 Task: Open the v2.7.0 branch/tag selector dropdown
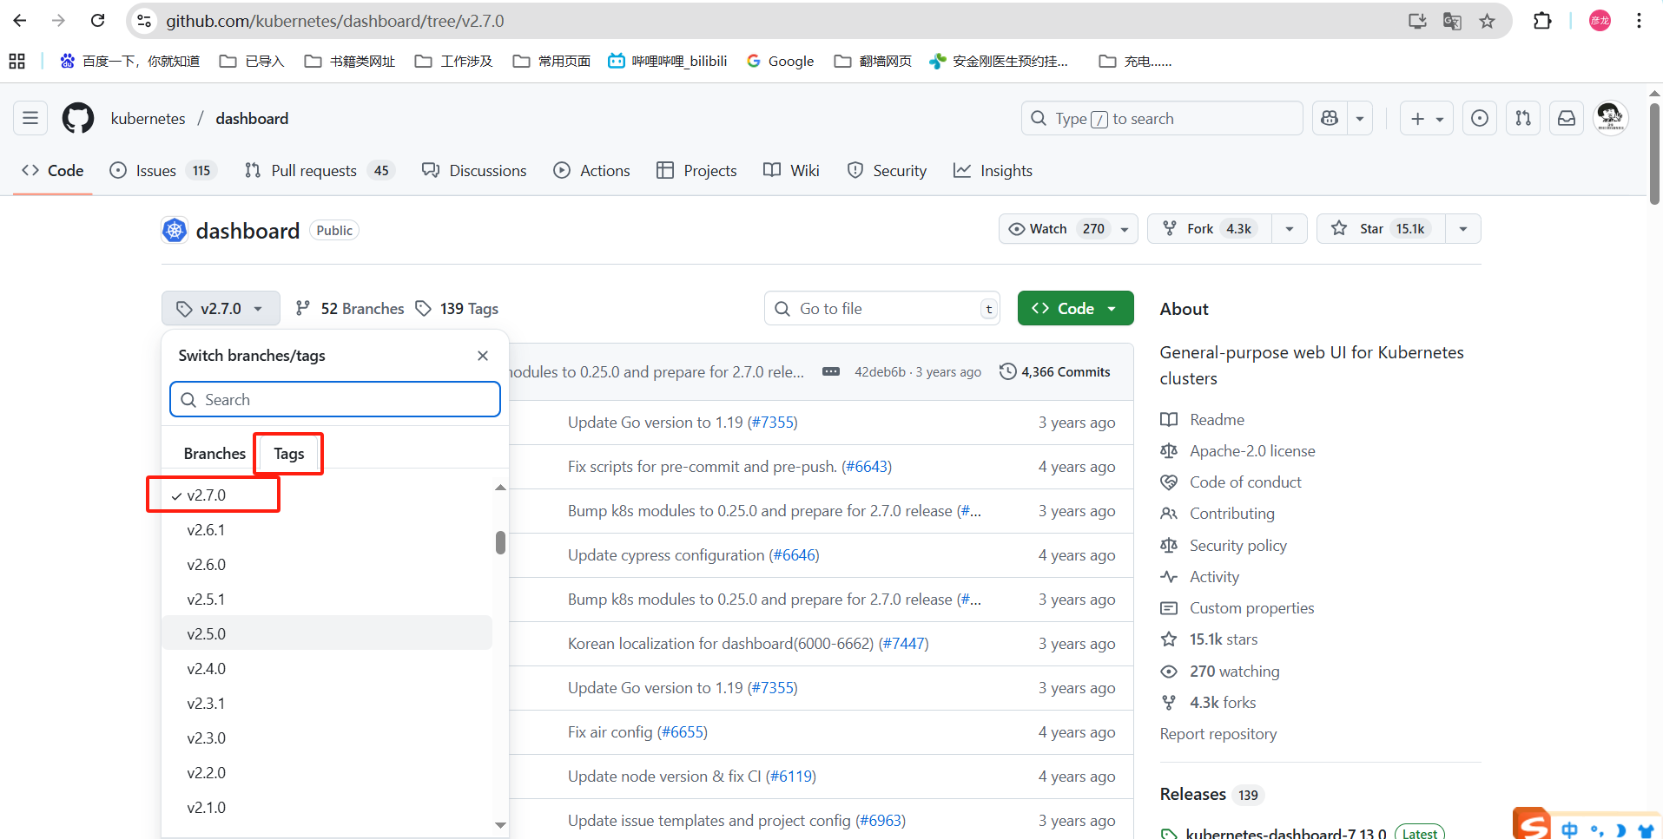tap(221, 308)
